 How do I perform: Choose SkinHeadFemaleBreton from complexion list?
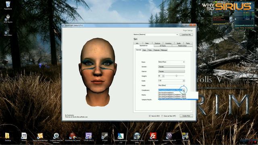tap(166, 93)
